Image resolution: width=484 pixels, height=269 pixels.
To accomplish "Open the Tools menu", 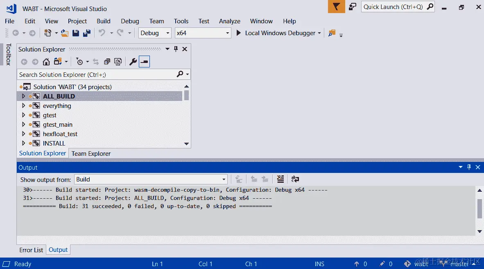I will click(181, 21).
